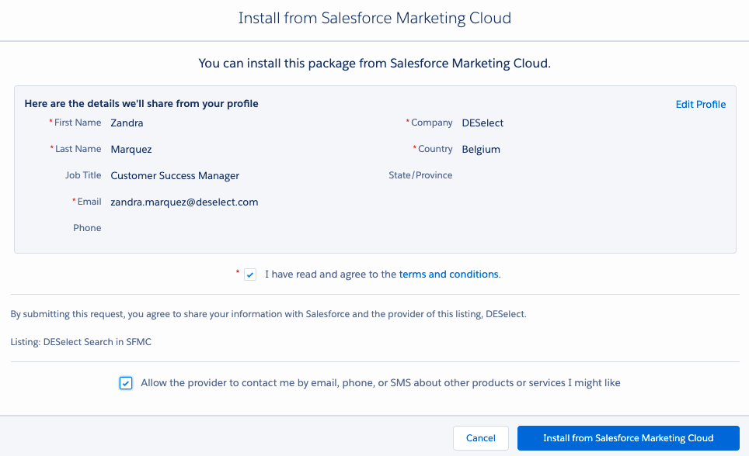The height and width of the screenshot is (456, 749).
Task: Click Install from Salesforce Marketing Cloud button
Action: click(628, 438)
